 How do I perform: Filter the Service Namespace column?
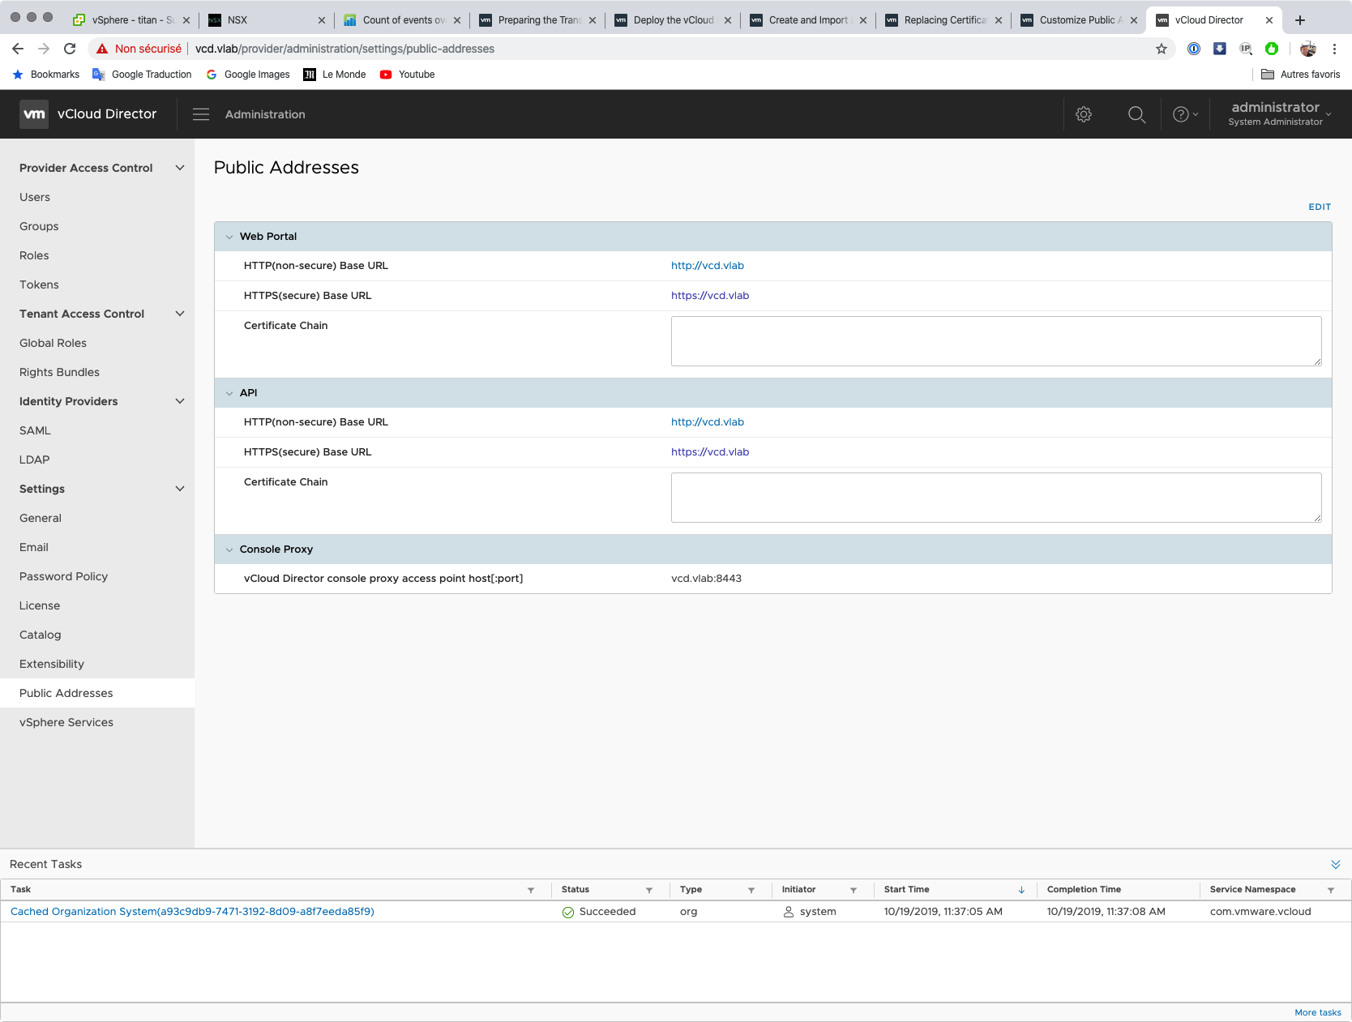tap(1331, 890)
